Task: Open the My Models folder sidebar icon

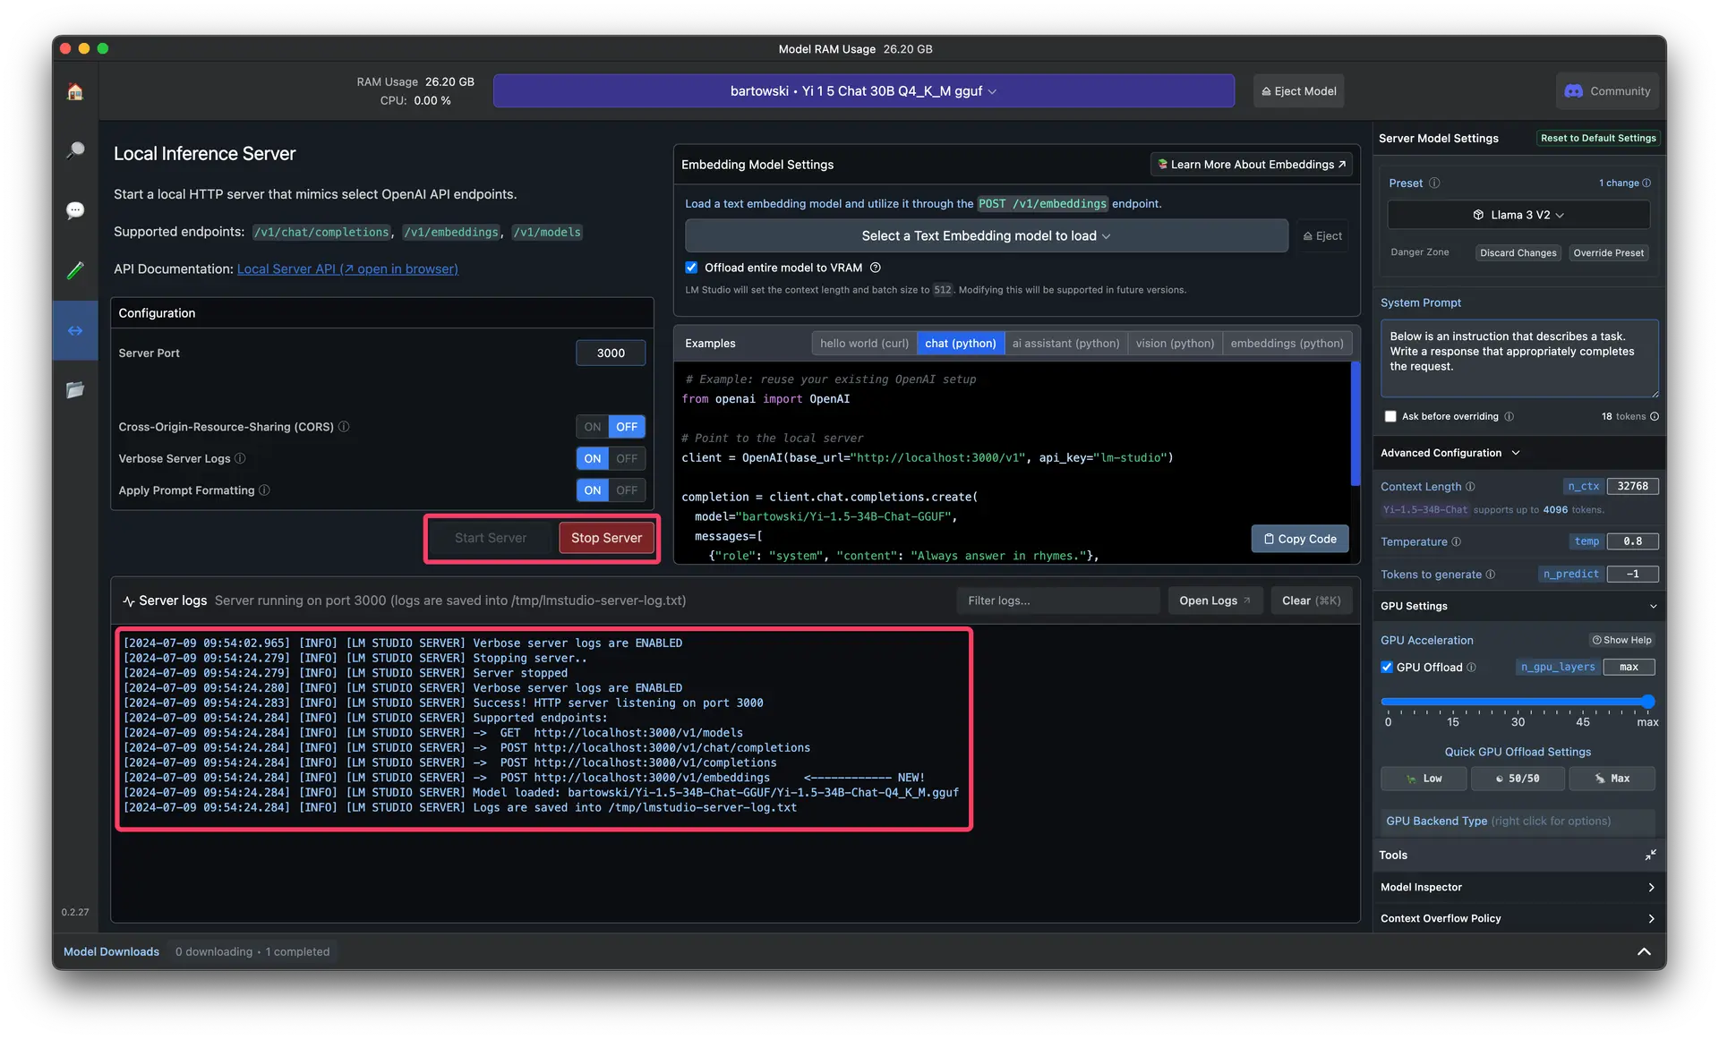Action: [x=75, y=390]
